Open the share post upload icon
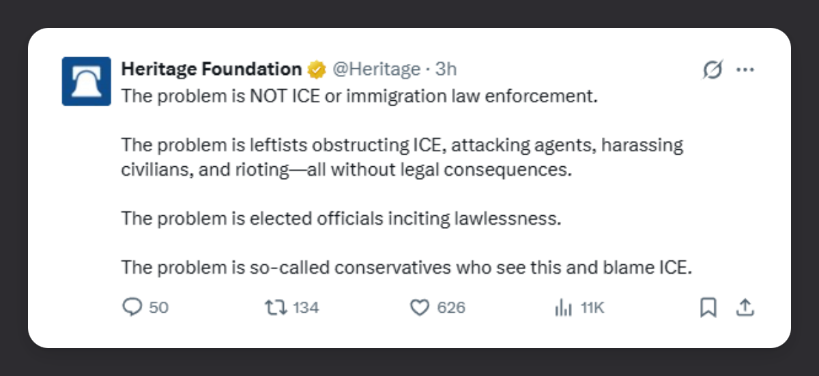This screenshot has height=376, width=819. coord(745,308)
